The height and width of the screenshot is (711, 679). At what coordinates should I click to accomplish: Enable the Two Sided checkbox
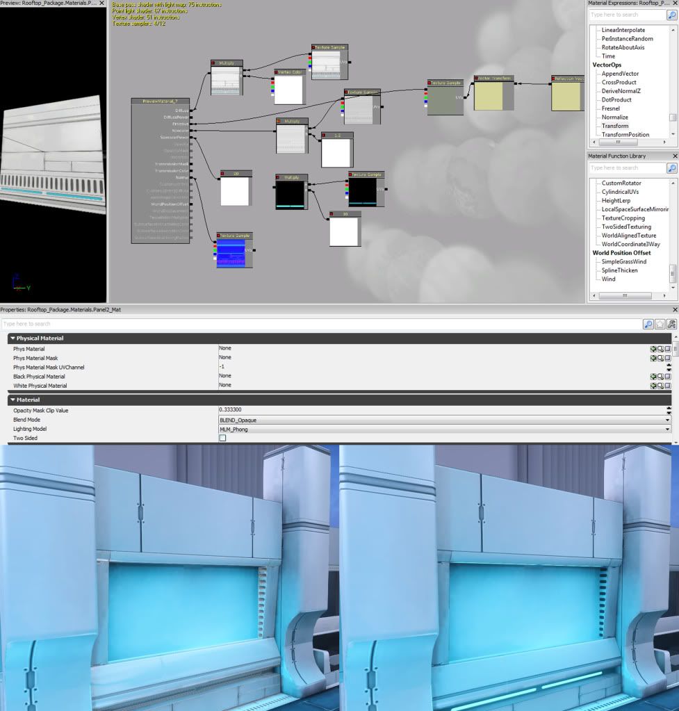222,438
